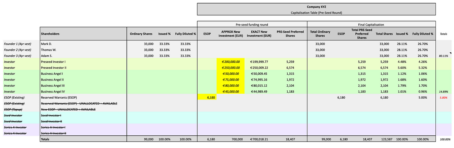Click the Founder 1 (4yr vest) label
Image resolution: width=454 pixels, height=148 pixels.
pos(18,44)
